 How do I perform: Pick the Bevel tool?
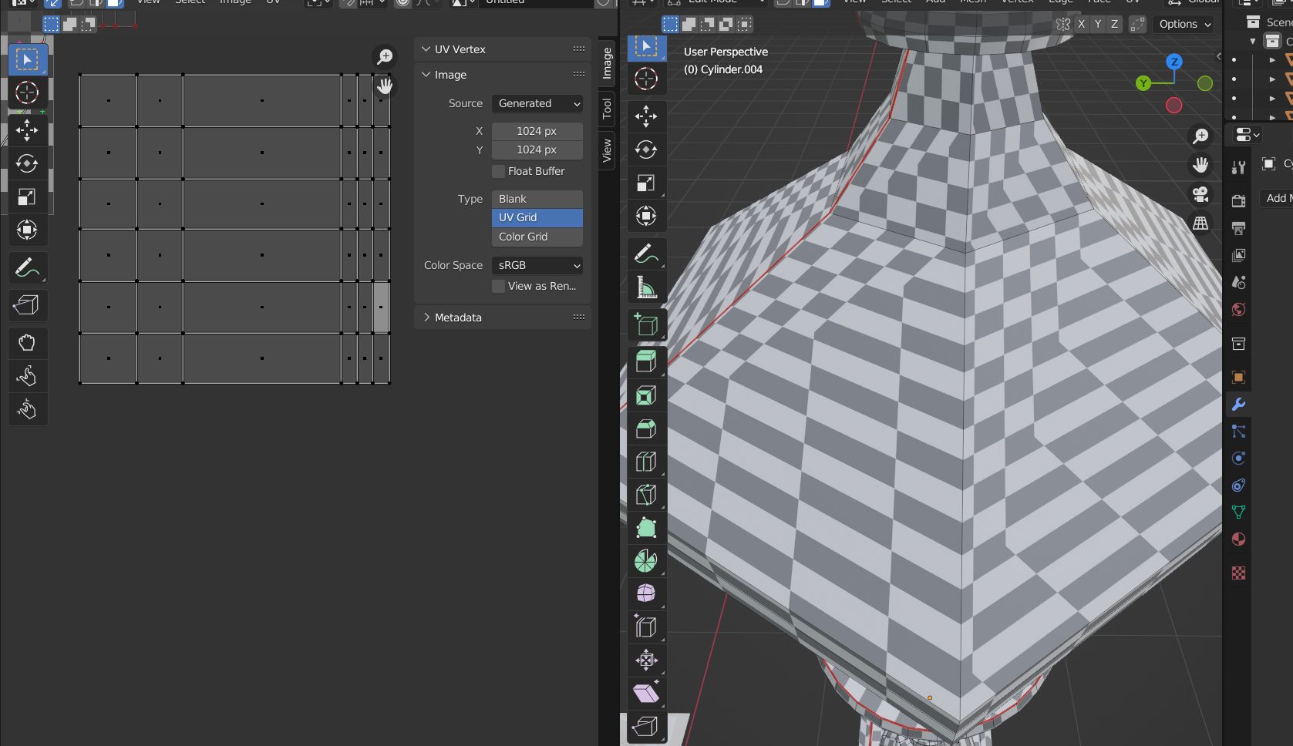coord(646,428)
